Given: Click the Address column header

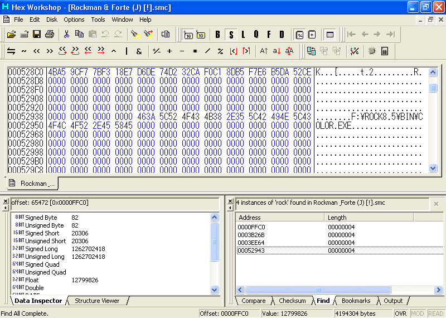Looking at the screenshot, I should point(280,218).
